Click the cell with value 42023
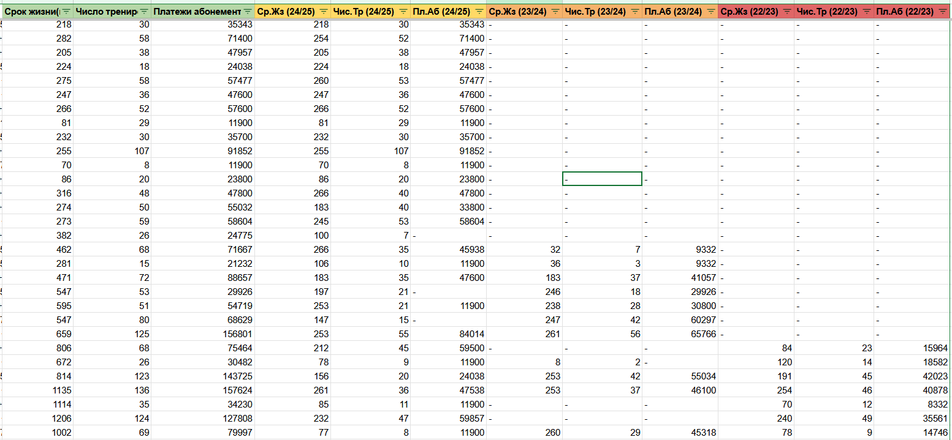 tap(913, 376)
